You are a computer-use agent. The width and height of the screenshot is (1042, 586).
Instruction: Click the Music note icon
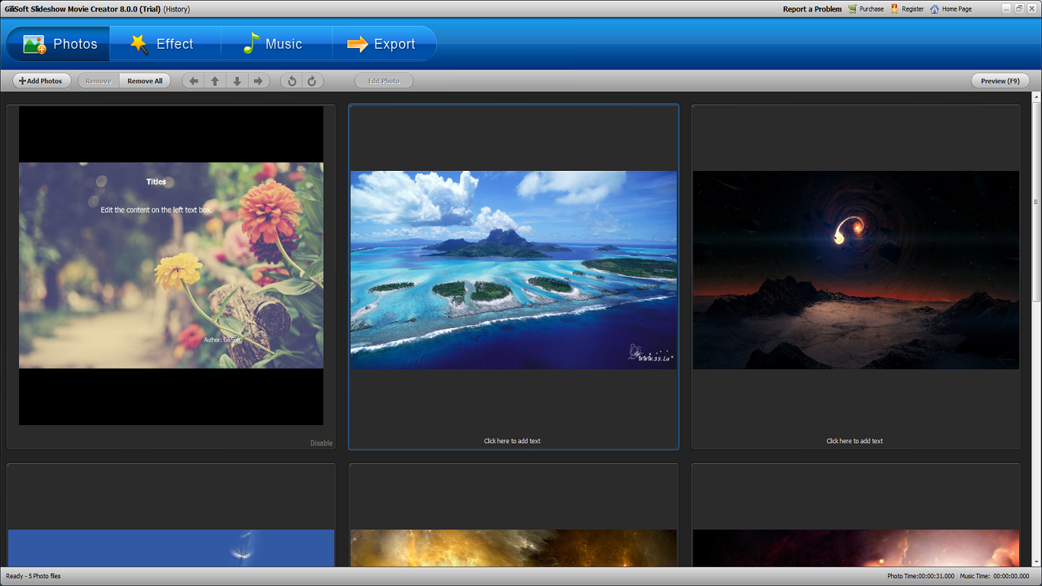pos(251,43)
